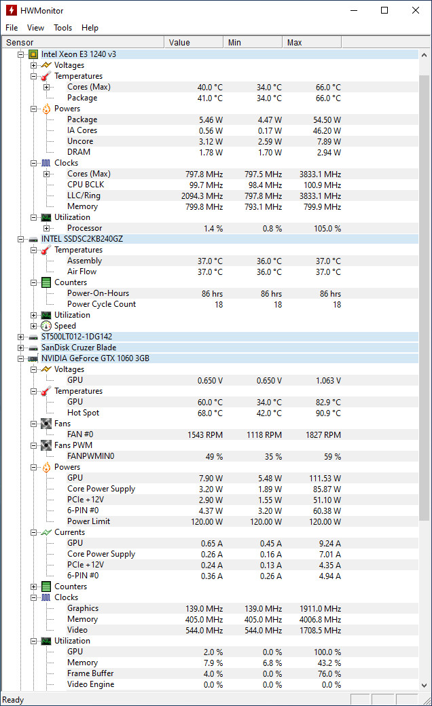Expand the GPU Counters node

[x=33, y=587]
